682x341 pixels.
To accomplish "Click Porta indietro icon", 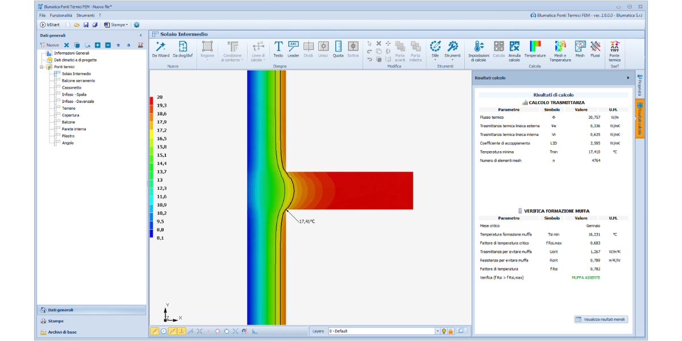I will tap(415, 51).
